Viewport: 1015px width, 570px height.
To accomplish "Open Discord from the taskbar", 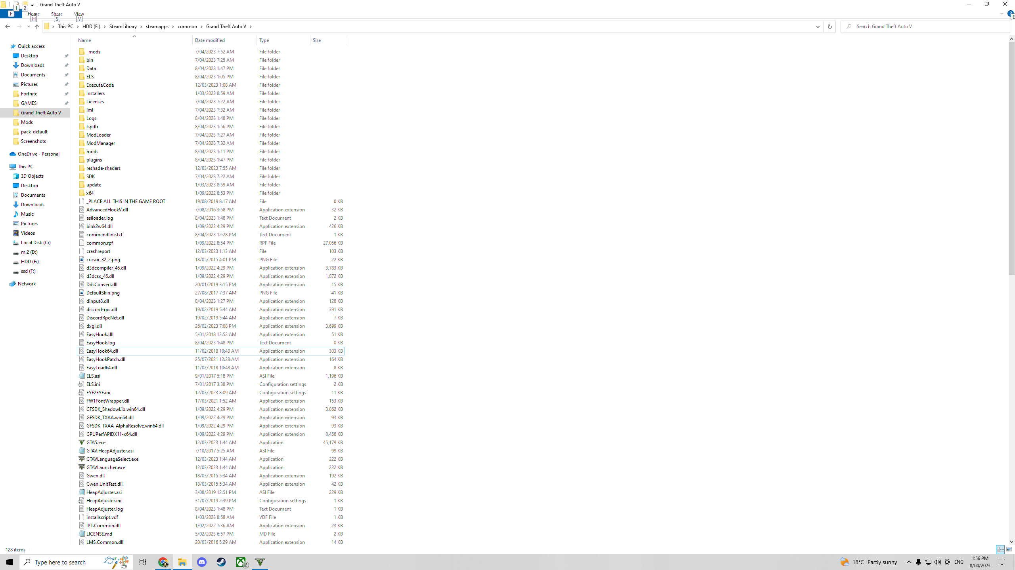I will coord(202,562).
